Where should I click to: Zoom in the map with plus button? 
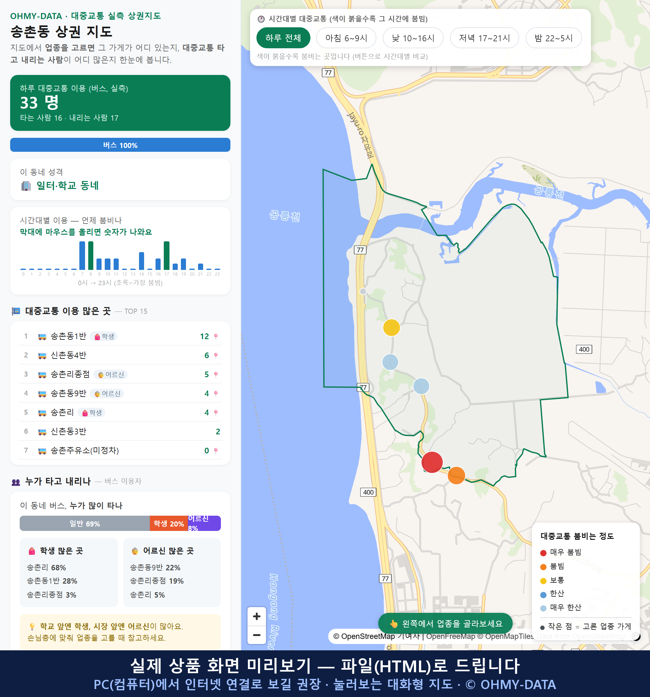coord(257,616)
